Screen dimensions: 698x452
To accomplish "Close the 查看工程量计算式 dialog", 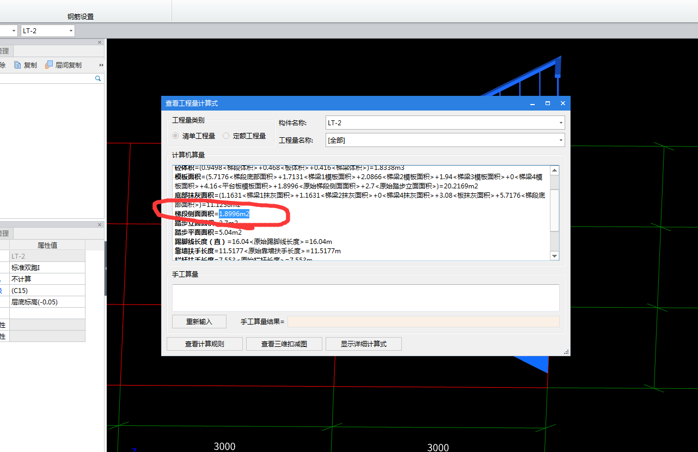I will point(563,103).
